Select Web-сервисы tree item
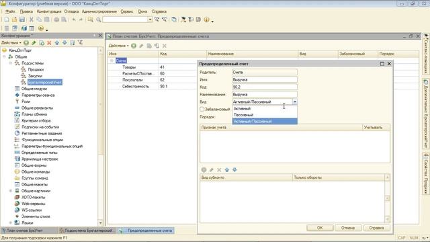 (x=33, y=204)
